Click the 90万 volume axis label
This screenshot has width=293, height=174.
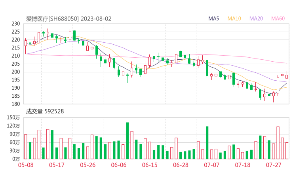pyautogui.click(x=15, y=134)
